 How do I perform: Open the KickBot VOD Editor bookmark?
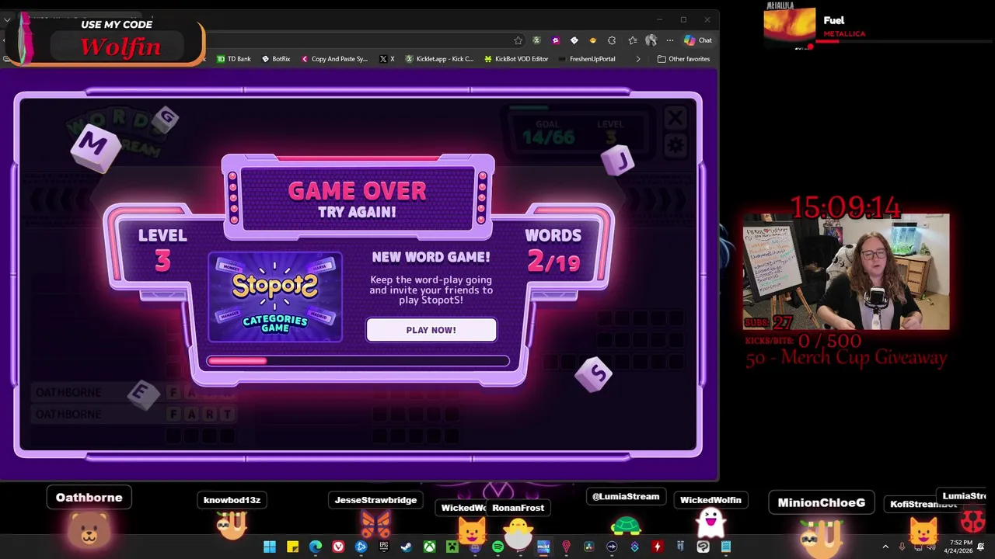tap(516, 59)
